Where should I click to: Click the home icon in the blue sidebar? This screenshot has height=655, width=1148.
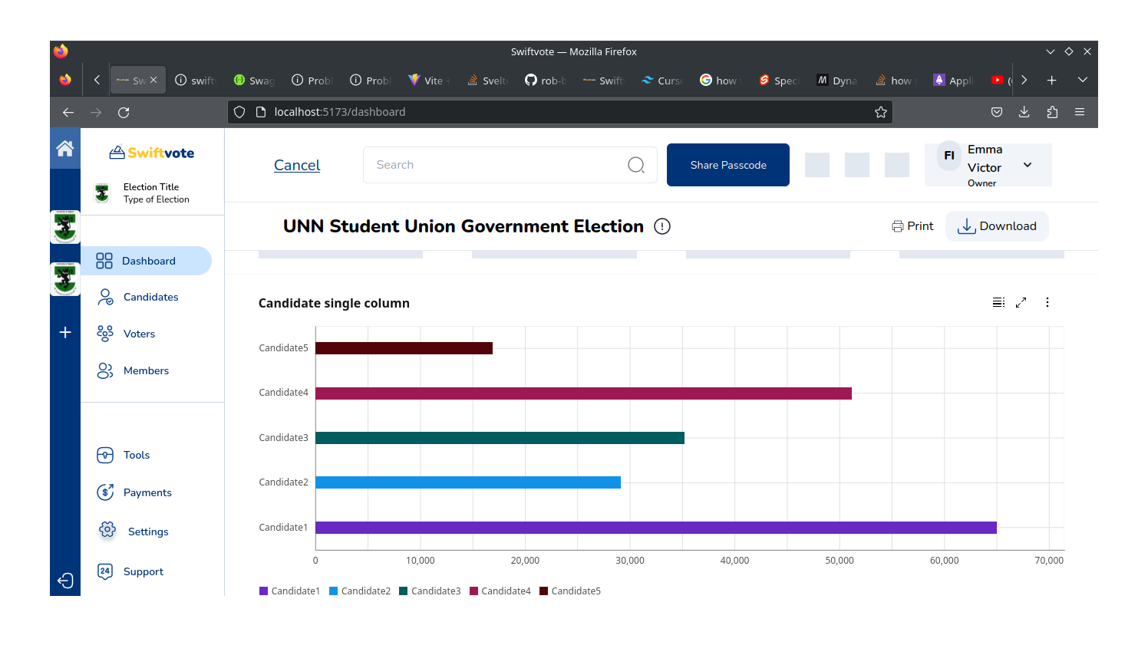[x=65, y=149]
